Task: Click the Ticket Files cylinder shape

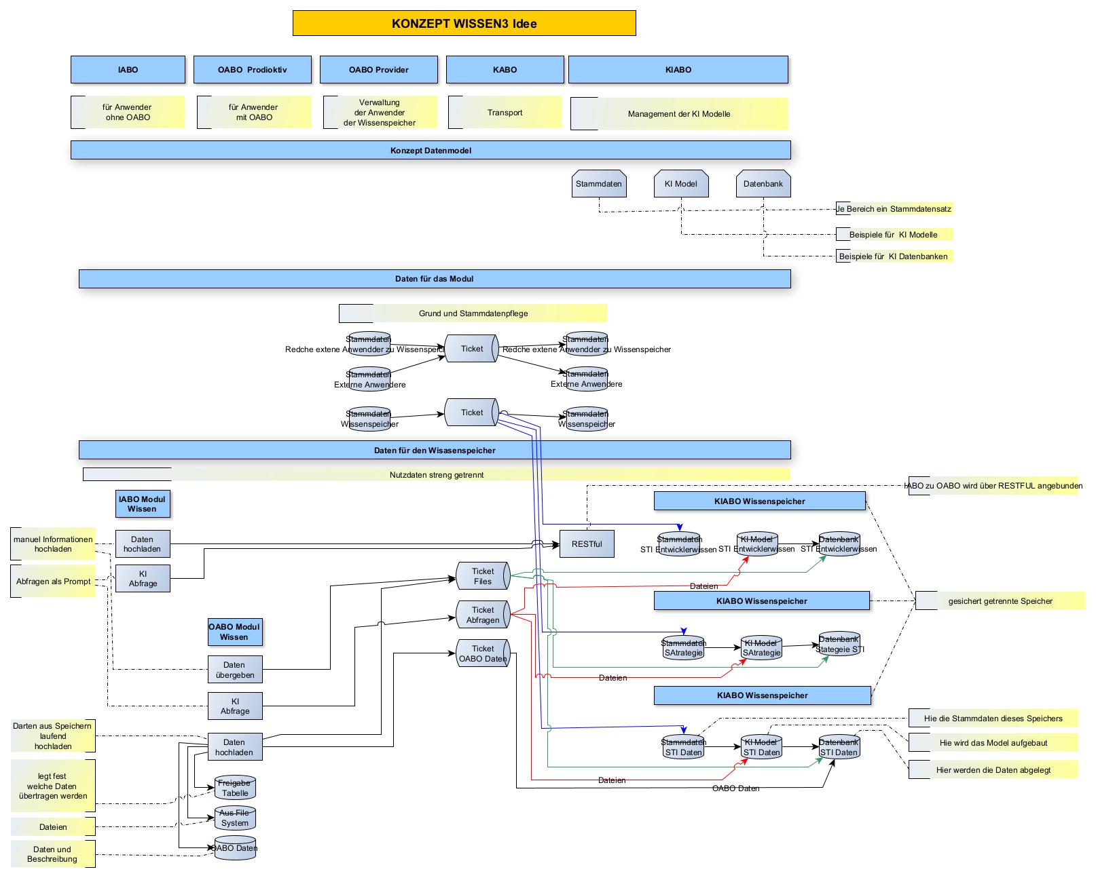Action: tap(483, 576)
